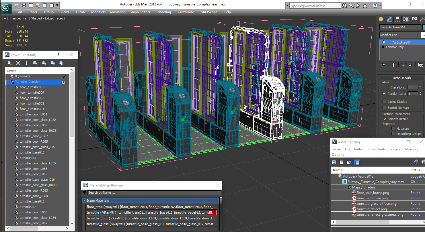Click the Status column header
The width and height of the screenshot is (425, 232).
click(417, 170)
